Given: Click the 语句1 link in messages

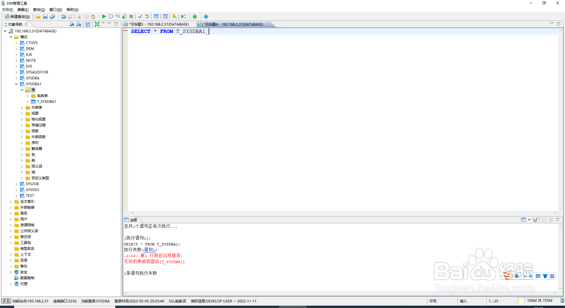Looking at the screenshot, I should pyautogui.click(x=149, y=250).
